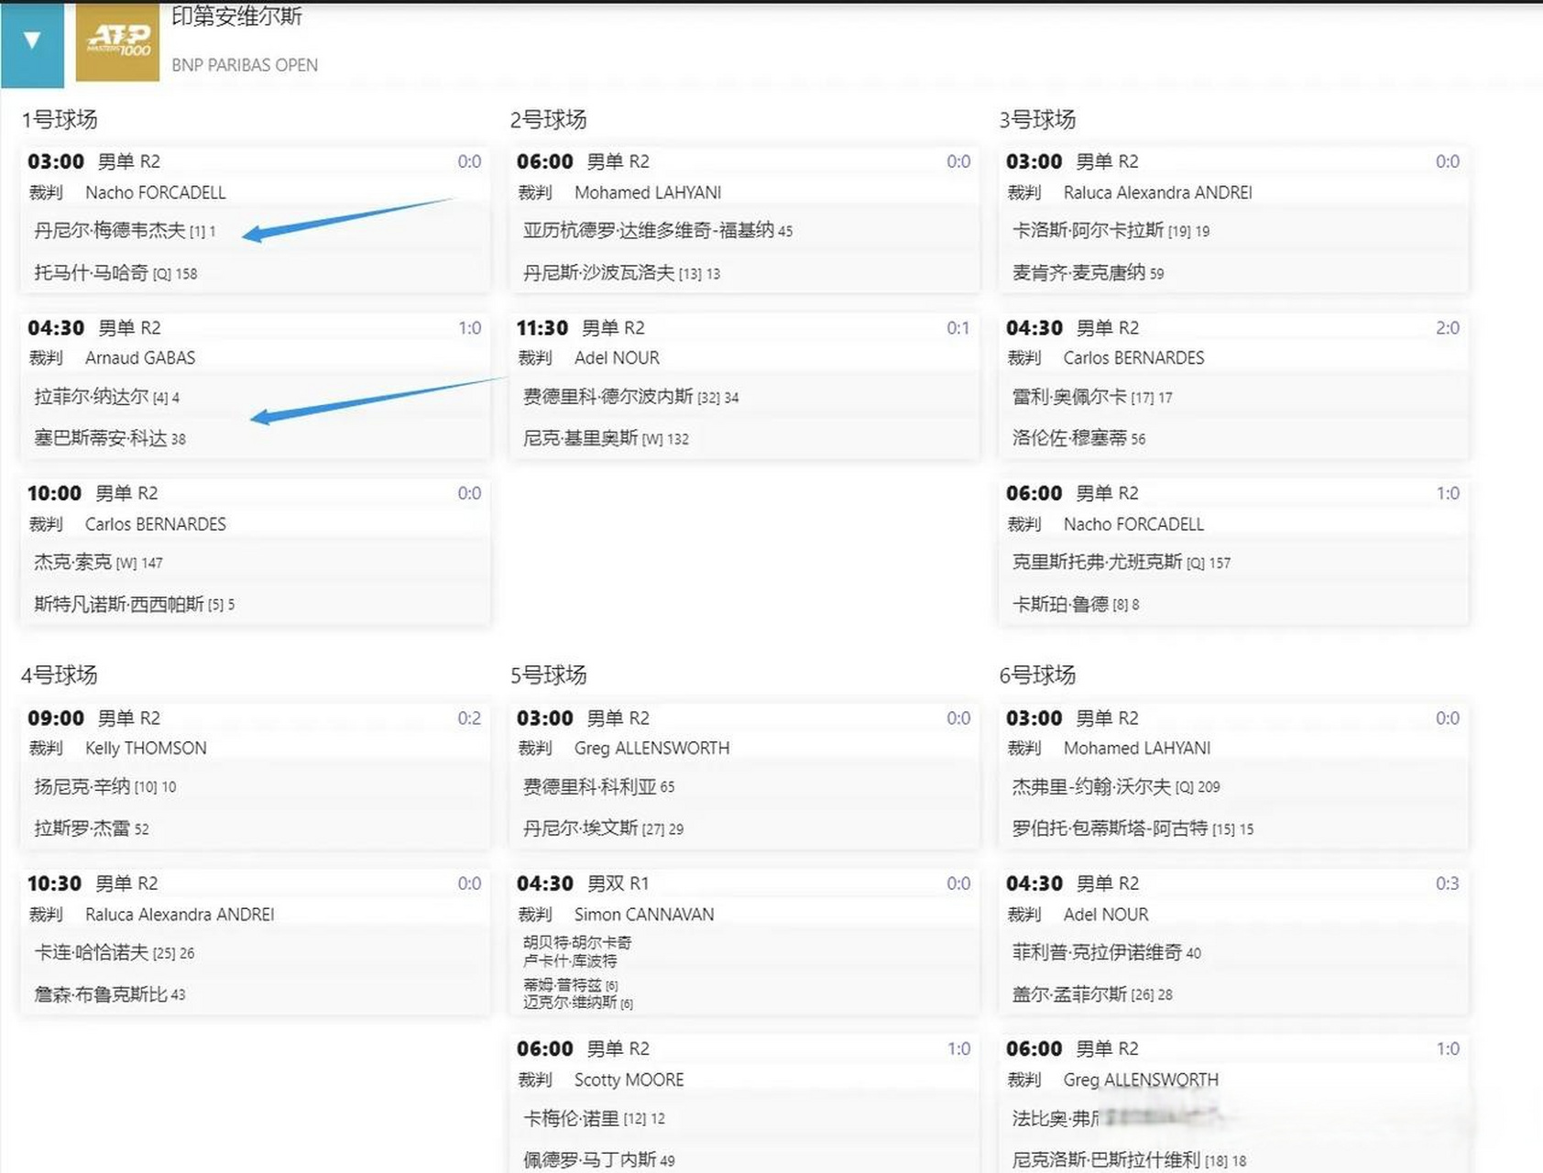Click player 丹尼尔·埃文斯 [27] 29
This screenshot has width=1543, height=1173.
pos(603,829)
